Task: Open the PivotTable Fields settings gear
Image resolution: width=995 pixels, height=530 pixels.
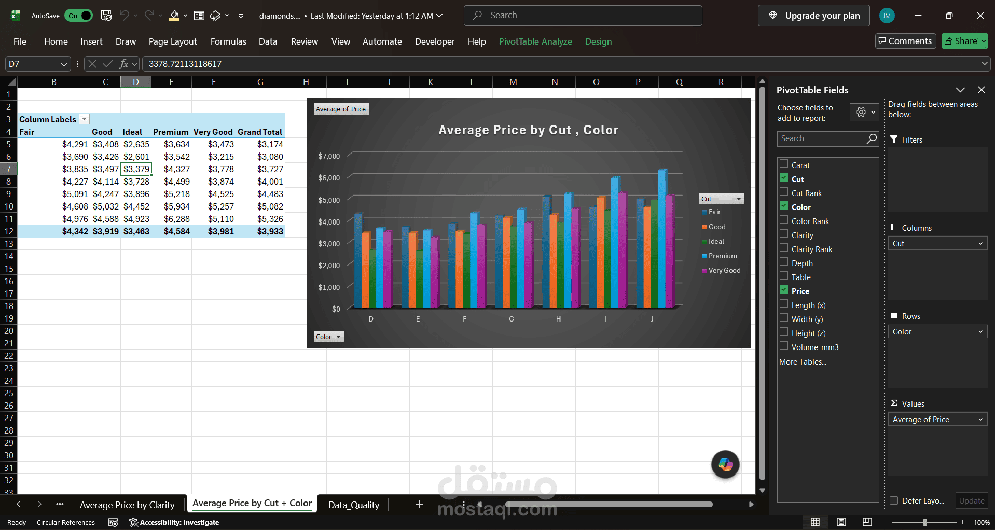Action: pyautogui.click(x=861, y=112)
